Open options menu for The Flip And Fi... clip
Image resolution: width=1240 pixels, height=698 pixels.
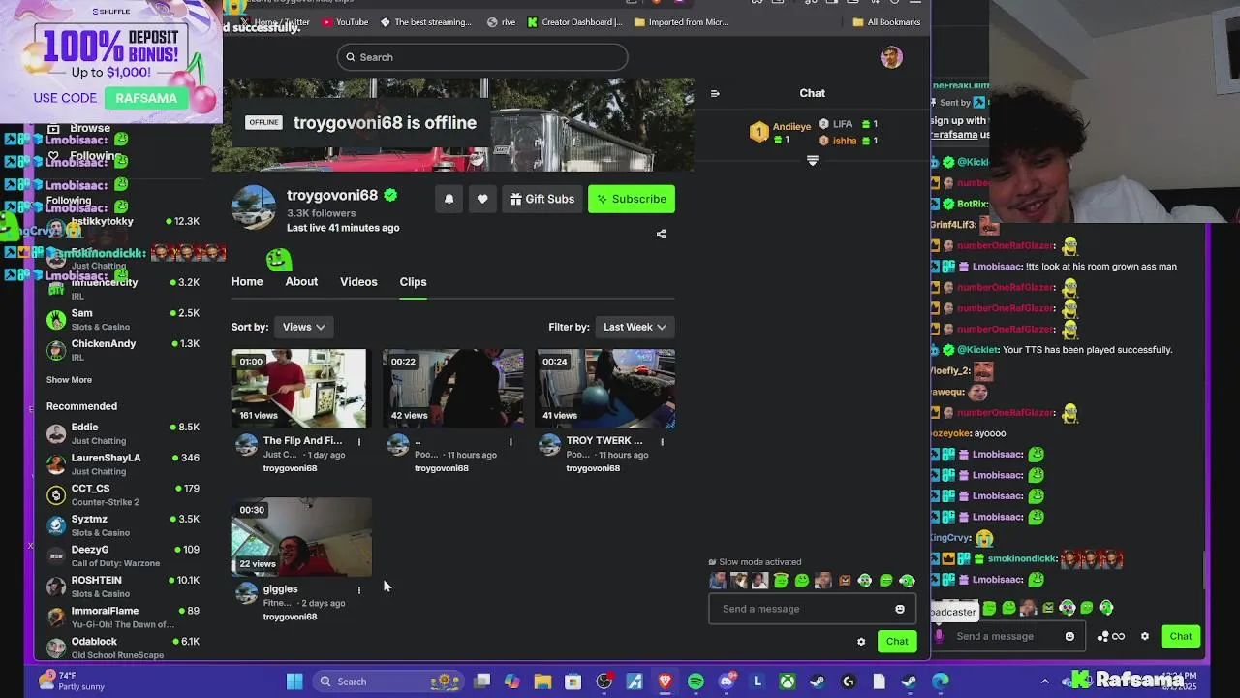tap(359, 441)
